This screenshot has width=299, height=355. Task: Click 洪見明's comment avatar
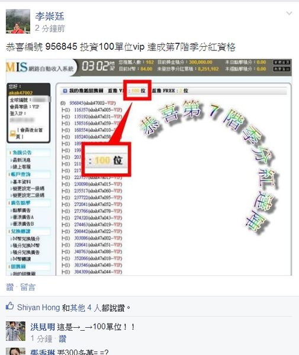coord(15,331)
